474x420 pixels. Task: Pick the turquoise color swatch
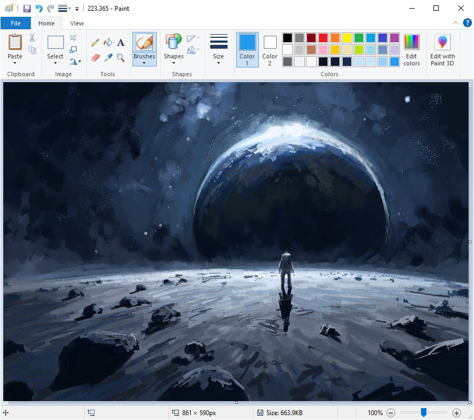(371, 38)
